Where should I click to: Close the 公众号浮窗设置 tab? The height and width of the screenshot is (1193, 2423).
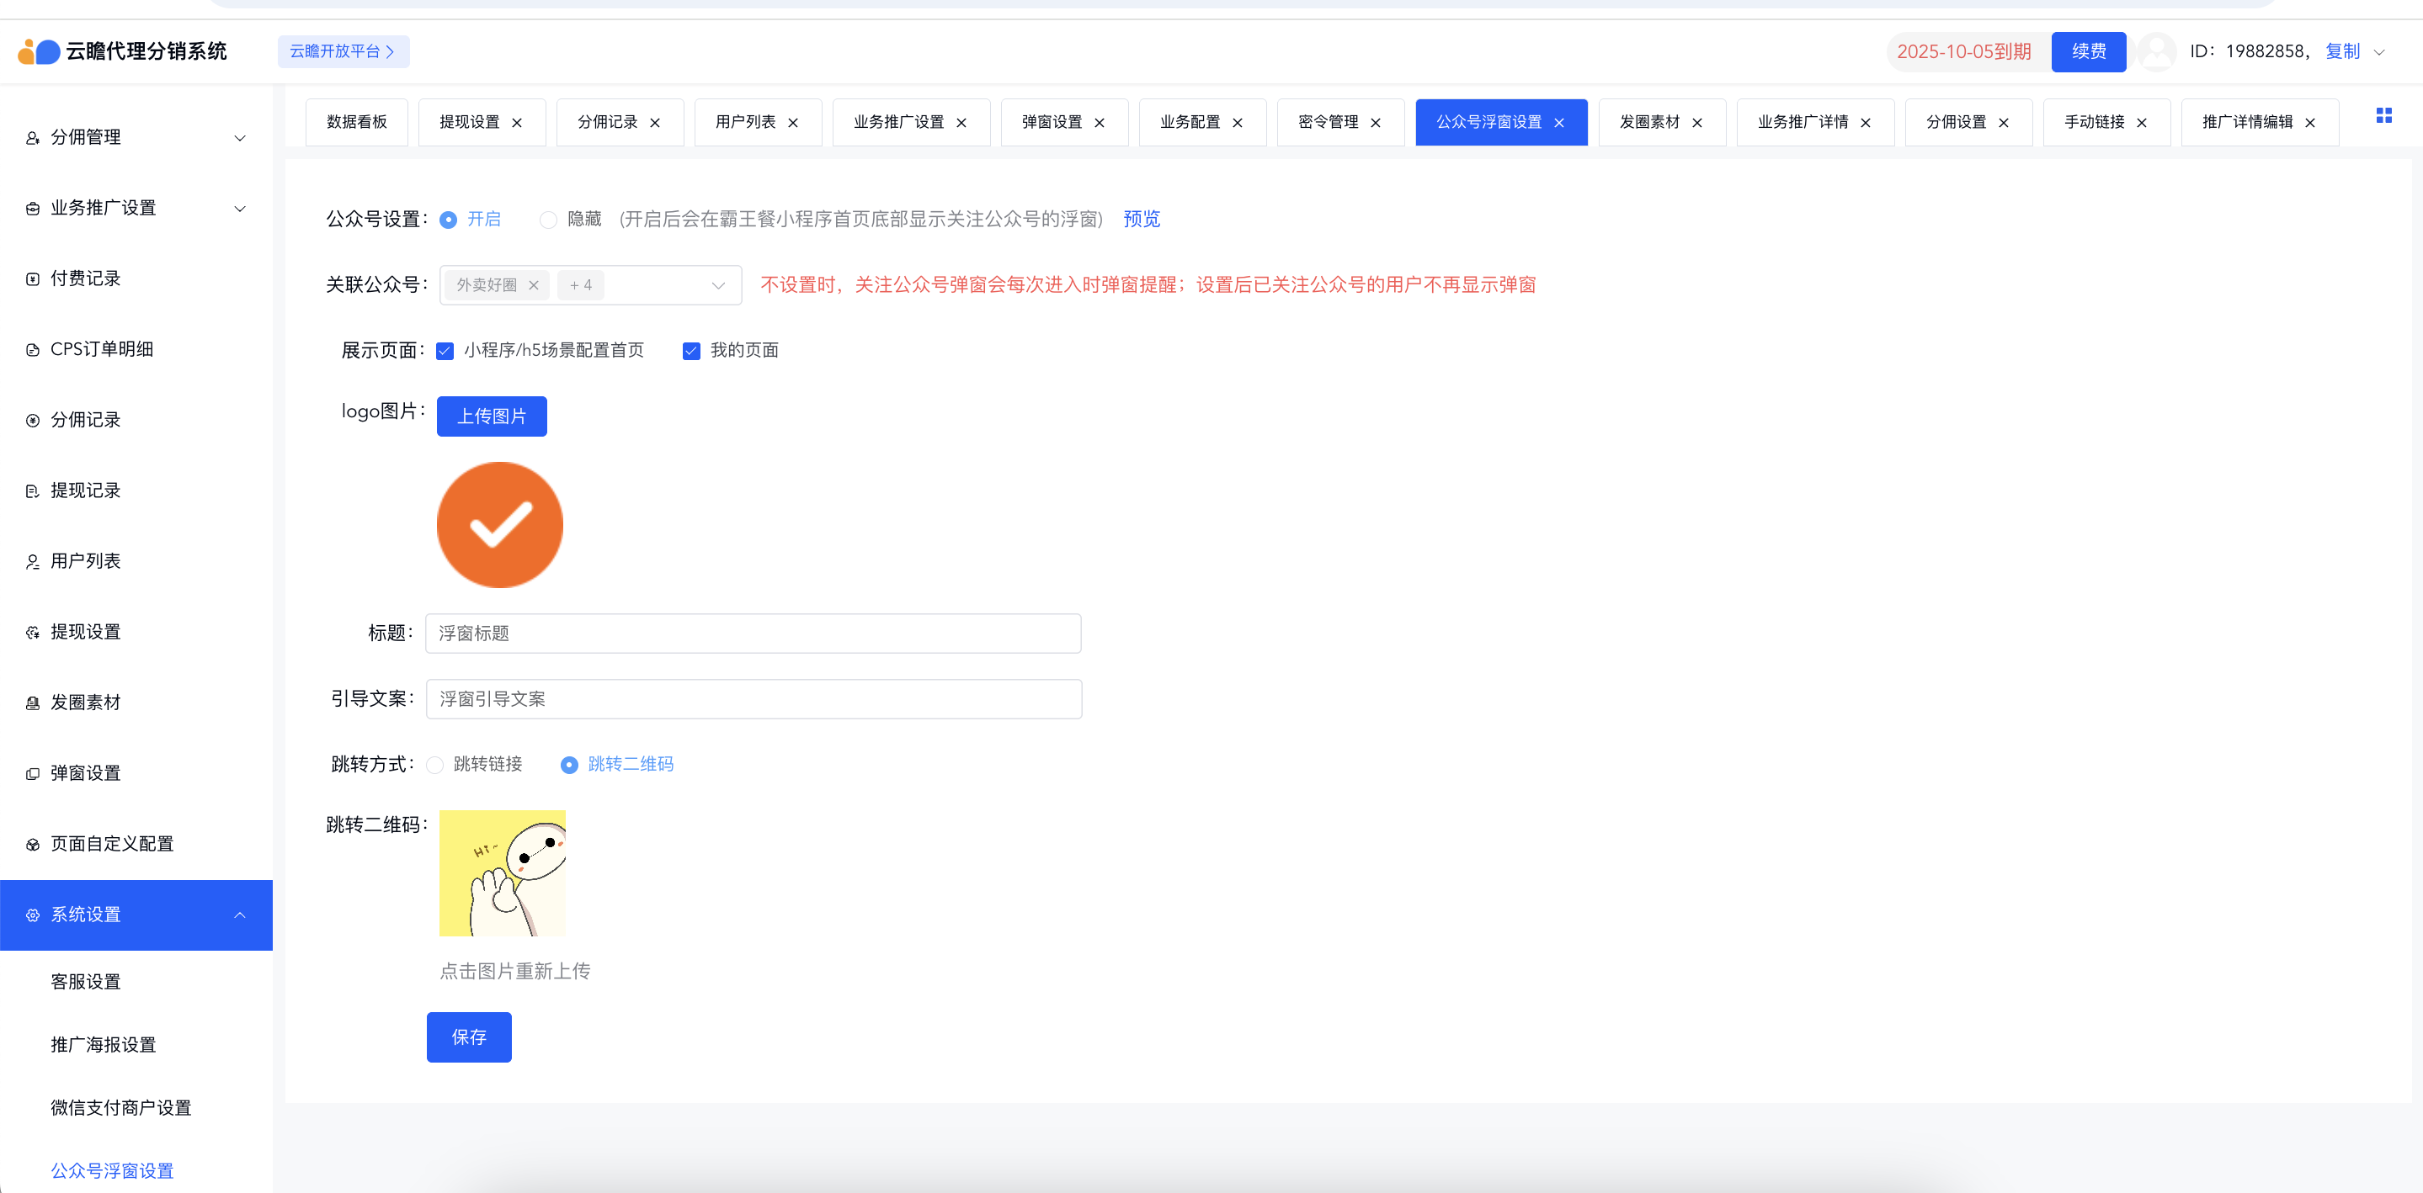coord(1558,123)
